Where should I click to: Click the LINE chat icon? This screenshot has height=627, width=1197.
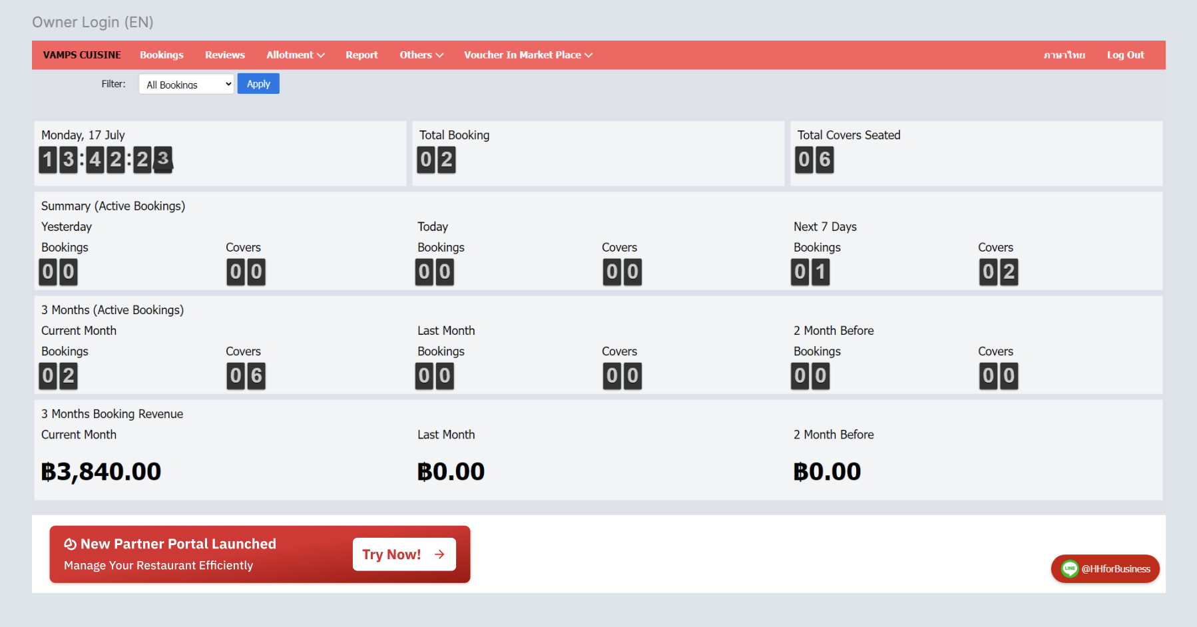point(1069,568)
